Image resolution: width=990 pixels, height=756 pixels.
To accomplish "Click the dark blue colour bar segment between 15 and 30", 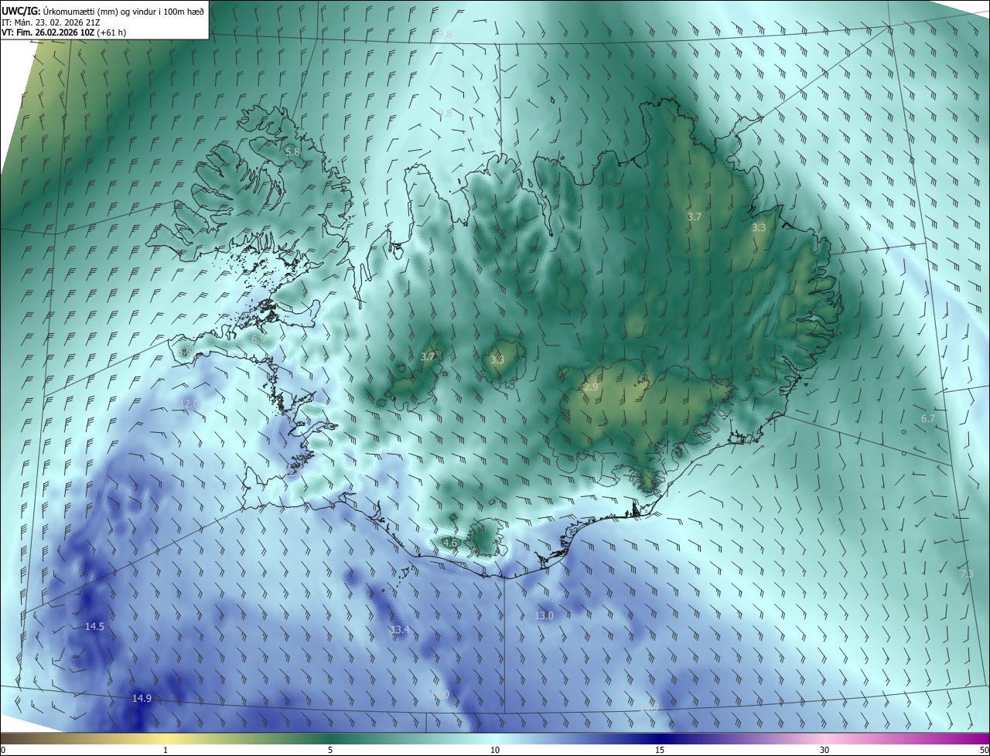I will click(x=742, y=738).
